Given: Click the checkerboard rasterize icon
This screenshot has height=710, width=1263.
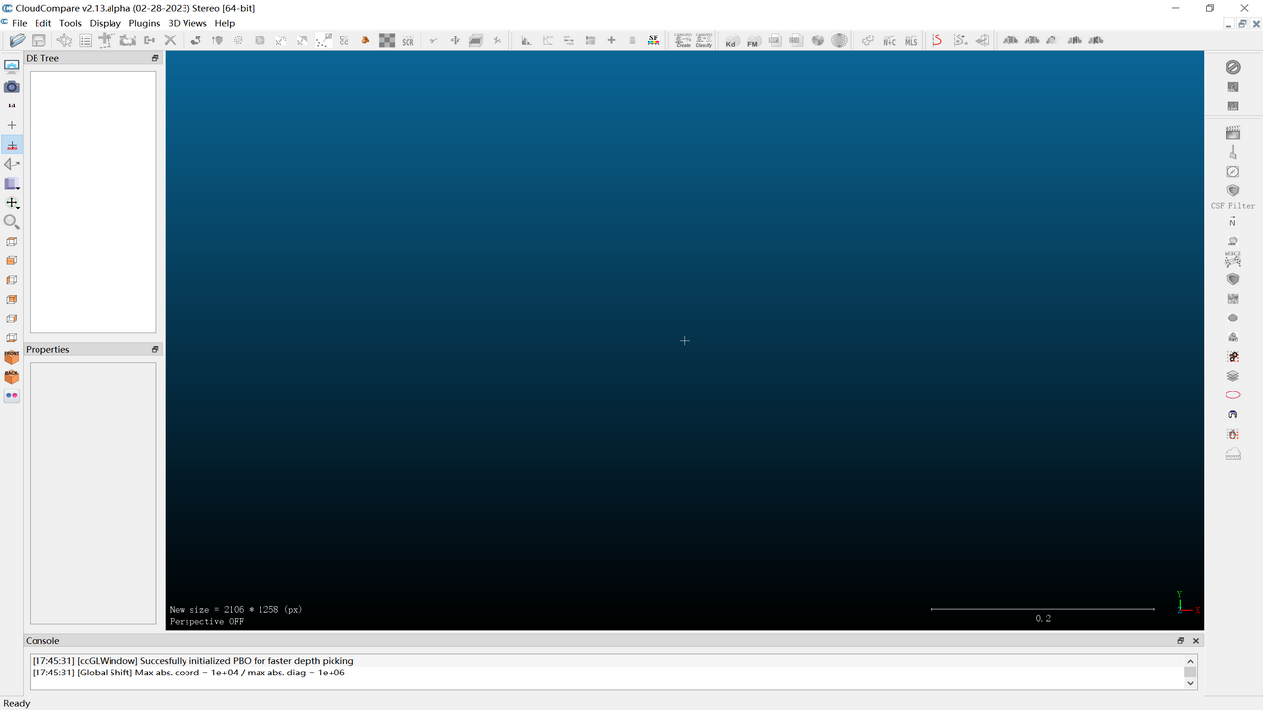Looking at the screenshot, I should click(387, 40).
